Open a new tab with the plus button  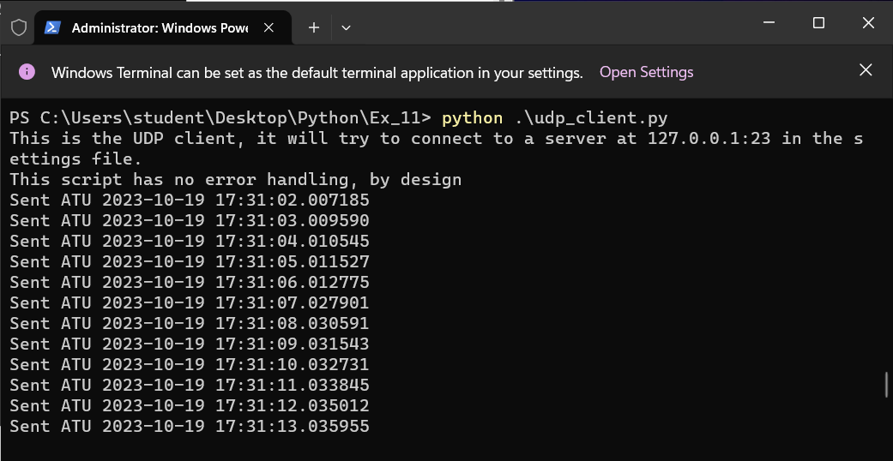(x=314, y=27)
